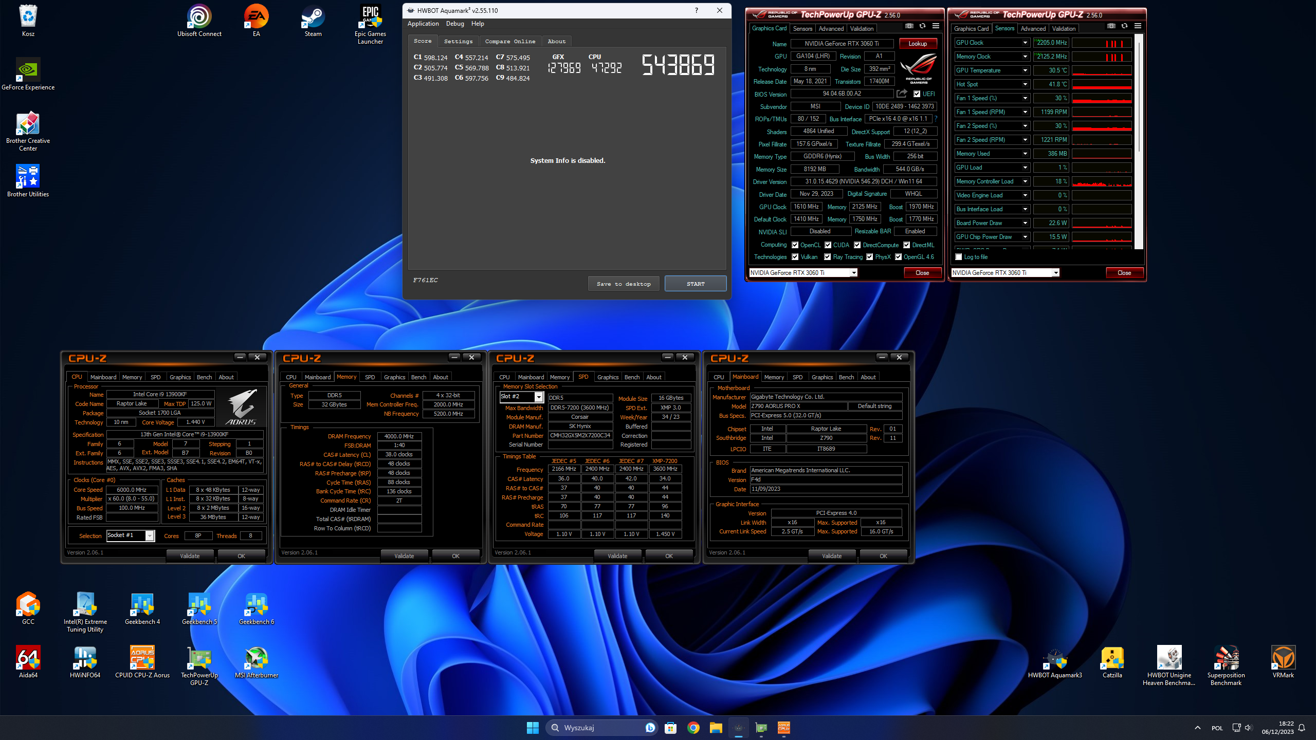Click Validate in the CPU-Z Mainboard window
Screen dimensions: 1316x740
(832, 556)
